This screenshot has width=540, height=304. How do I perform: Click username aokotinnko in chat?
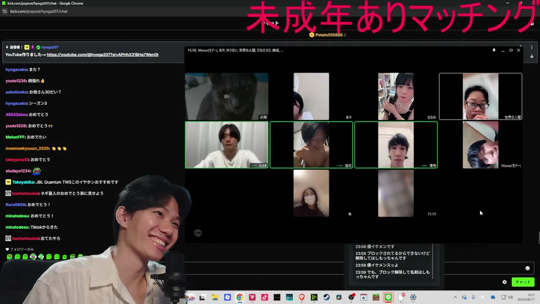(x=16, y=92)
